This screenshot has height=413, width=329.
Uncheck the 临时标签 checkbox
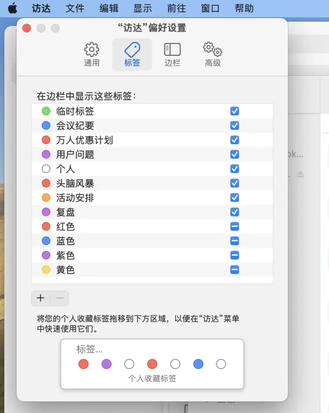point(234,111)
